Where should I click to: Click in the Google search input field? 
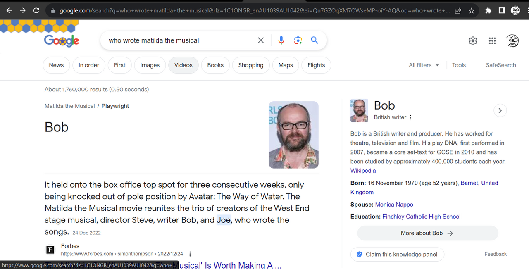(180, 40)
